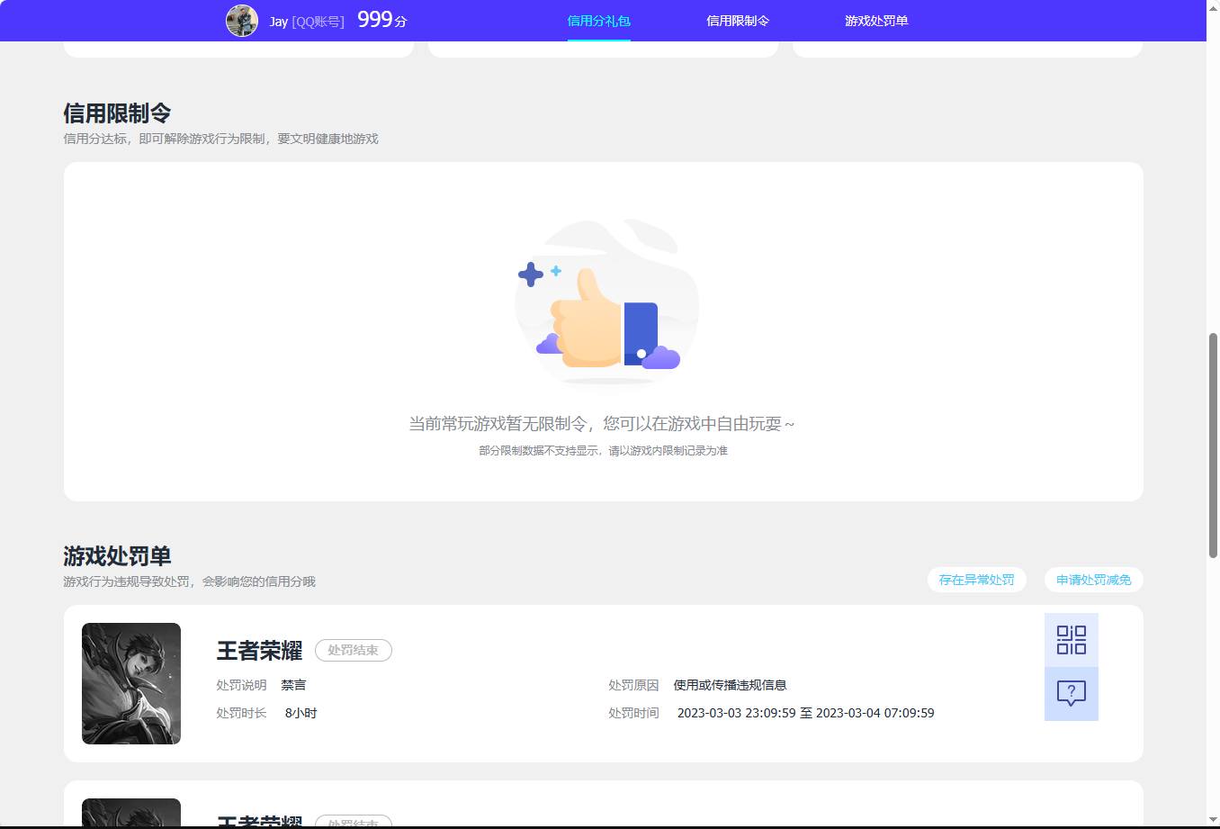Viewport: 1220px width, 829px height.
Task: Click 当前常玩游戏暂无限制令 message
Action: [x=602, y=423]
